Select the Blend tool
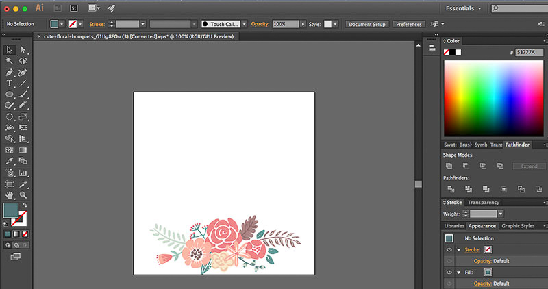Screen dimensions: 548x289 (x=23, y=161)
